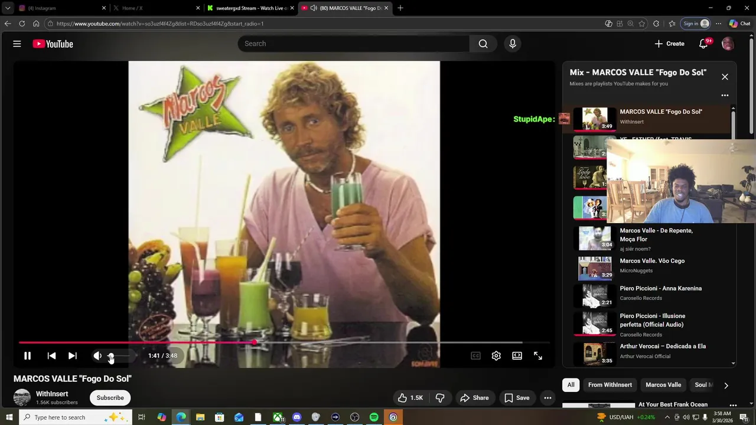This screenshot has width=756, height=425.
Task: Save the video to a playlist
Action: (517, 398)
